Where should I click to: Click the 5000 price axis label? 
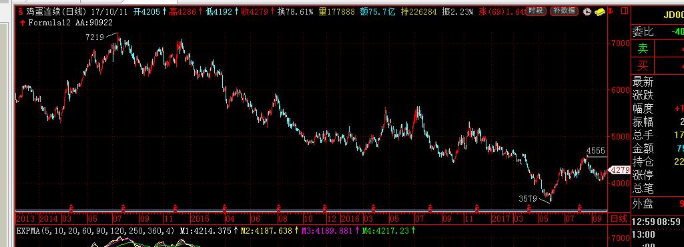pos(621,136)
